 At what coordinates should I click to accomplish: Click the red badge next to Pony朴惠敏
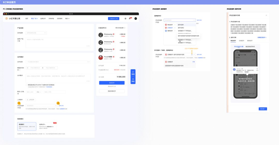point(113,57)
